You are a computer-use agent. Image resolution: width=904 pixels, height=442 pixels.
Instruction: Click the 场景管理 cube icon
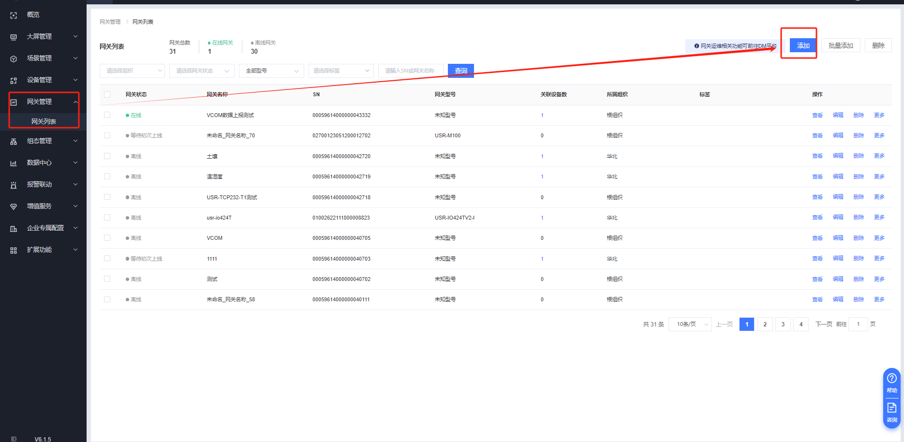14,59
